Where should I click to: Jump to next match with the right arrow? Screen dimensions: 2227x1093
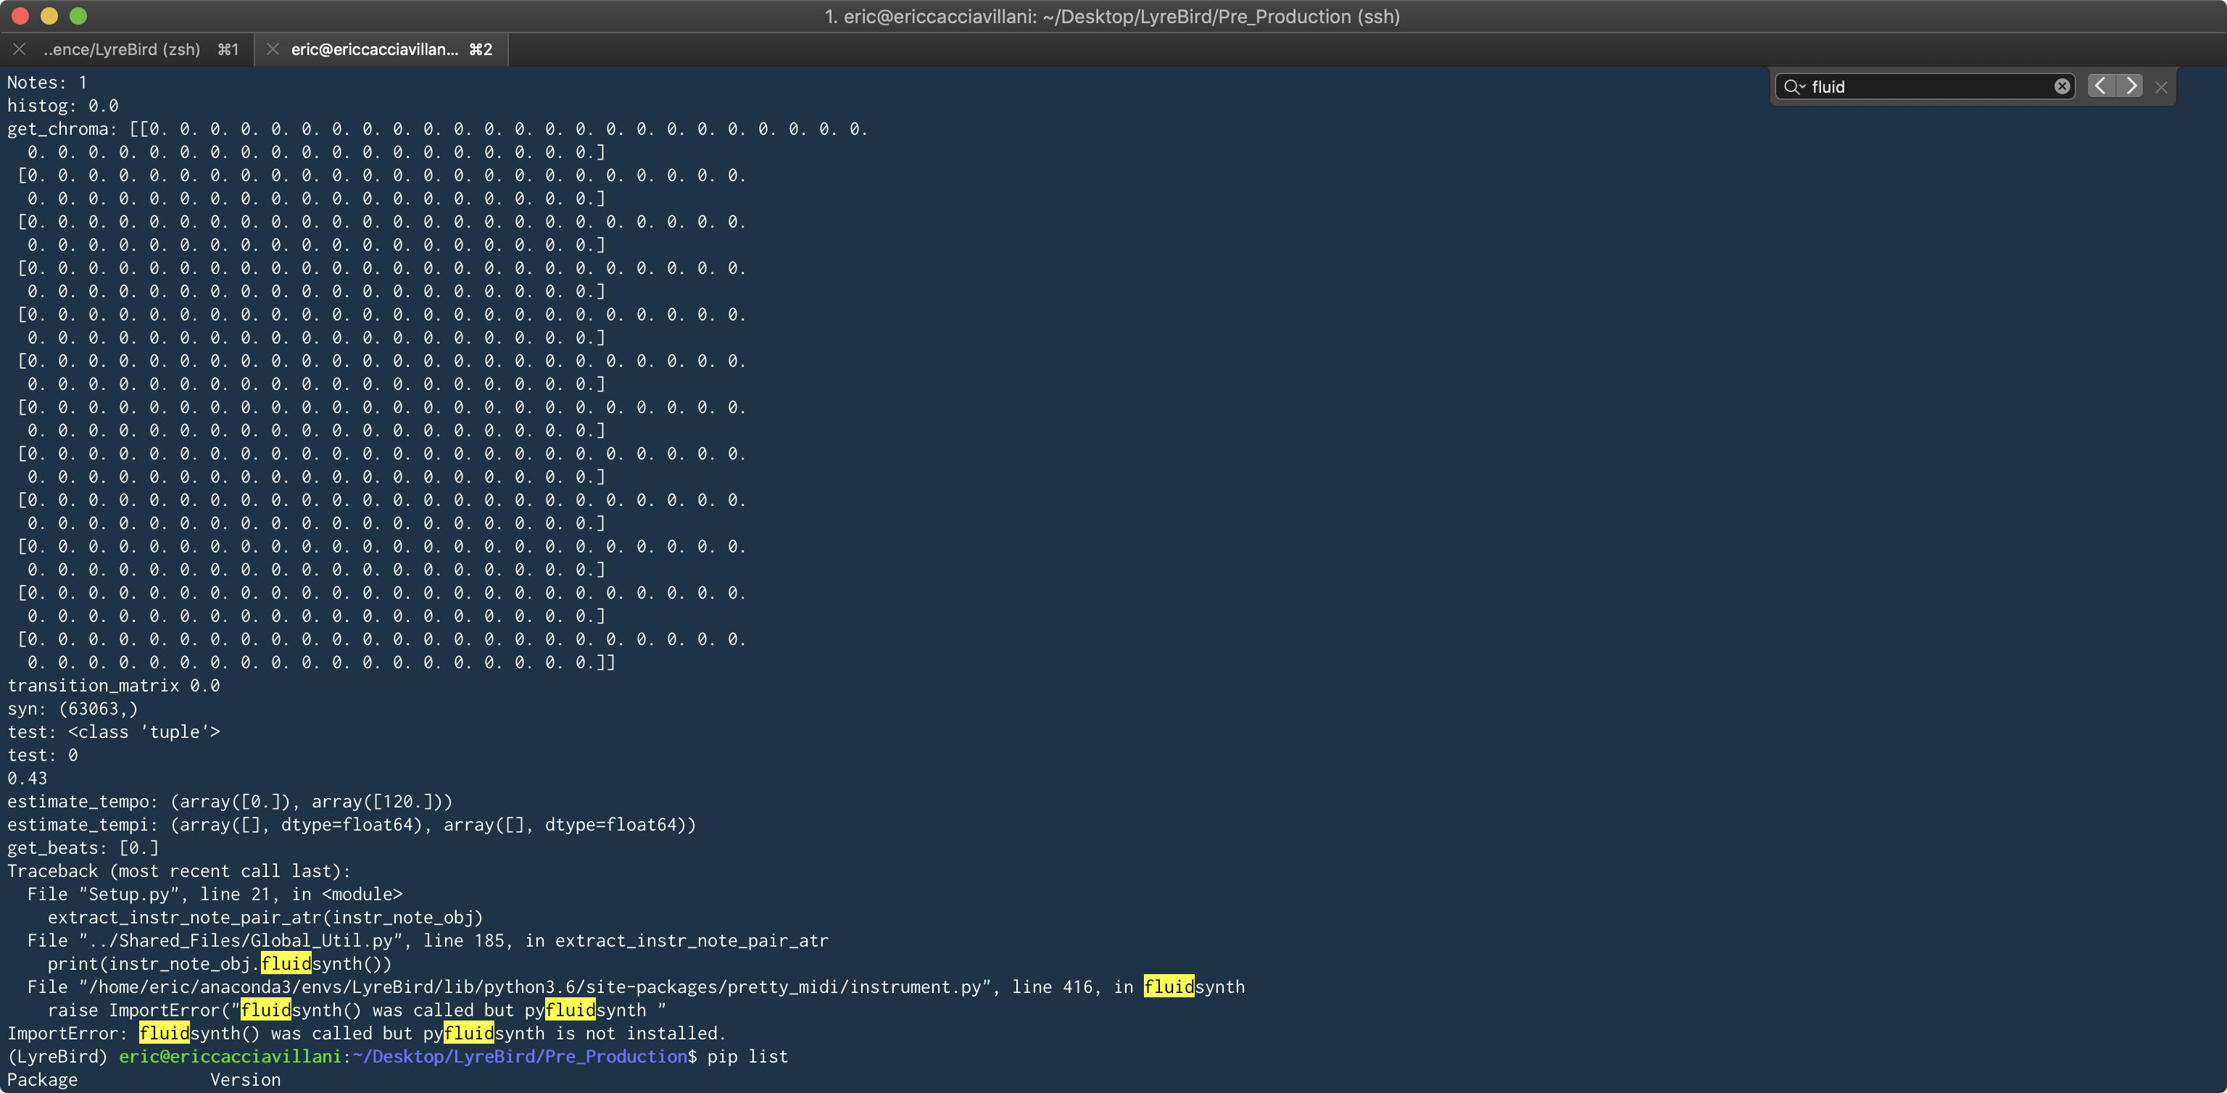click(x=2132, y=86)
